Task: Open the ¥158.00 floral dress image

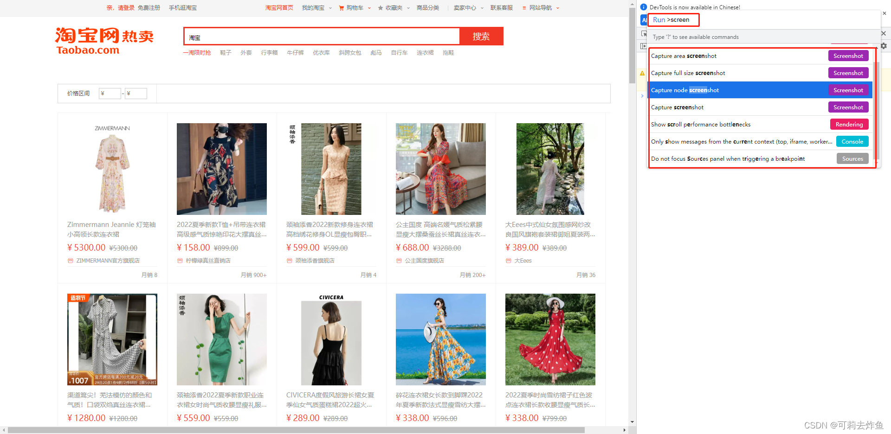Action: coord(222,169)
